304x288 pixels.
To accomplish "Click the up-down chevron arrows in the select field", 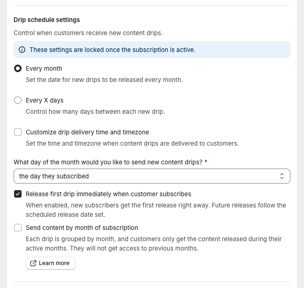I will pos(282,176).
